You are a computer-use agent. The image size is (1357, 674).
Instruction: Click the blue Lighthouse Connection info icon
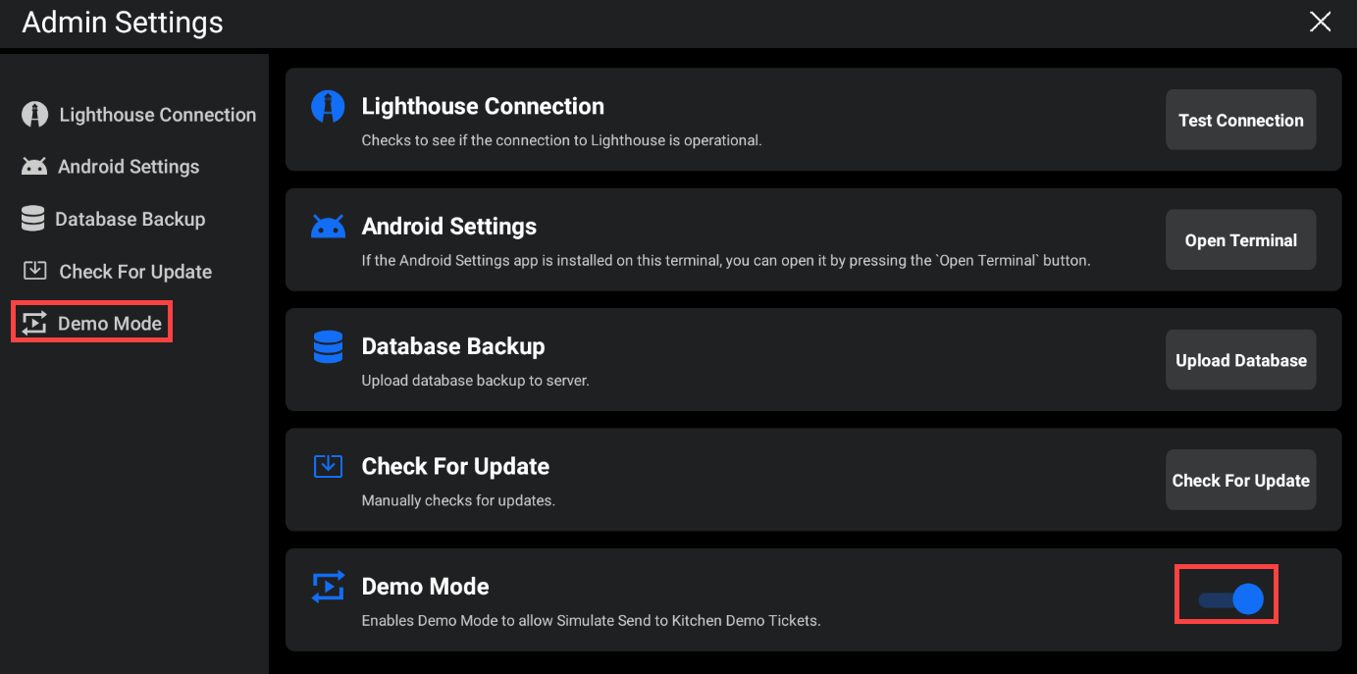328,106
